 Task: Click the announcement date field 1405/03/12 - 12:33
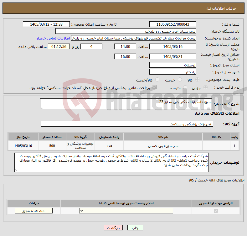pos(46,24)
